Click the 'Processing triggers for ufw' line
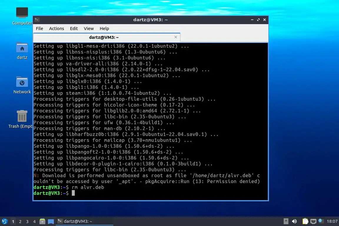This screenshot has height=226, width=339. pyautogui.click(x=104, y=123)
